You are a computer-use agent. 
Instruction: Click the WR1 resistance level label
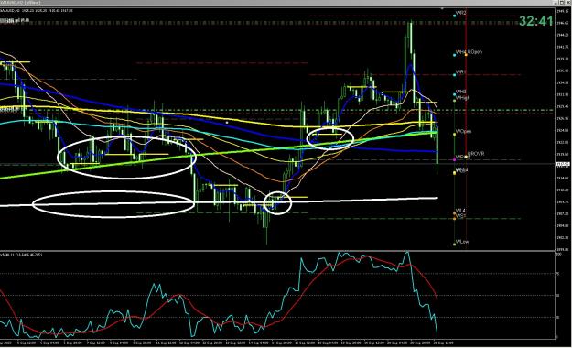pos(460,72)
